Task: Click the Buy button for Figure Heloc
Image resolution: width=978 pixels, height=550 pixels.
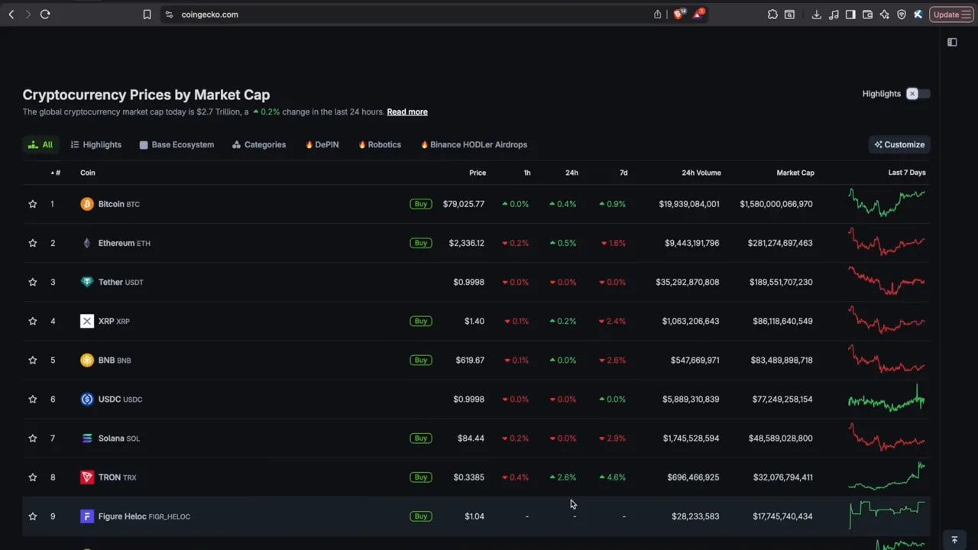Action: pos(420,516)
